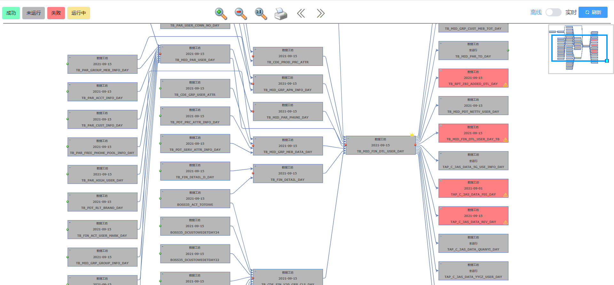The image size is (614, 285).
Task: Click green port on TB_CDE_GRP_USER_ATTR node
Action: [160, 89]
